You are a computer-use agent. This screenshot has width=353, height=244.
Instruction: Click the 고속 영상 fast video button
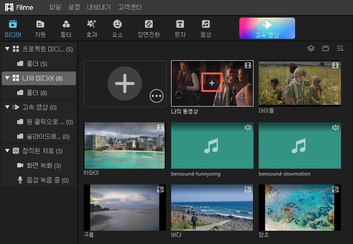click(267, 28)
